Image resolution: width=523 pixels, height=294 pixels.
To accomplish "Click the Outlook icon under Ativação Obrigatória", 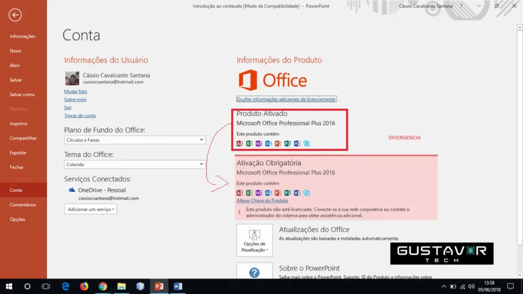I will 268,193.
